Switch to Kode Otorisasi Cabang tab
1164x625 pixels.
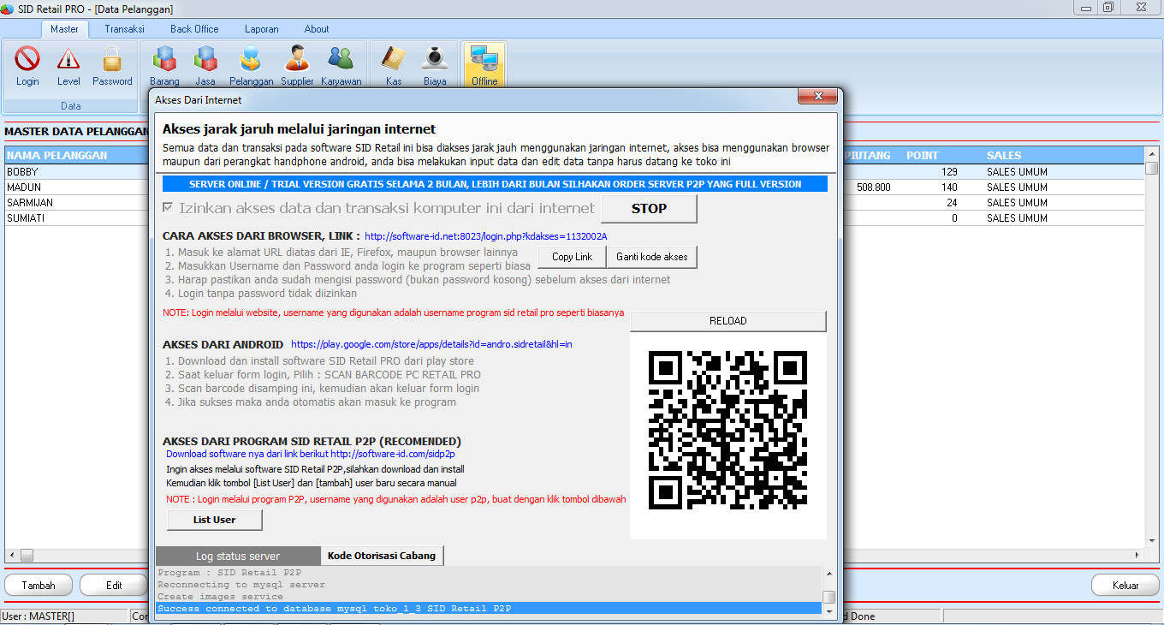click(x=382, y=556)
